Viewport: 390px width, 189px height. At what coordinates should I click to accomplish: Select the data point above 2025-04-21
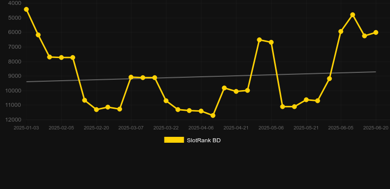[x=236, y=91]
